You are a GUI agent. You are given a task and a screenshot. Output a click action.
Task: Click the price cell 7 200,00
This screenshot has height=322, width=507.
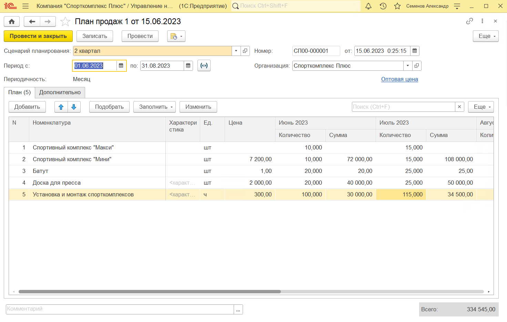coord(250,159)
